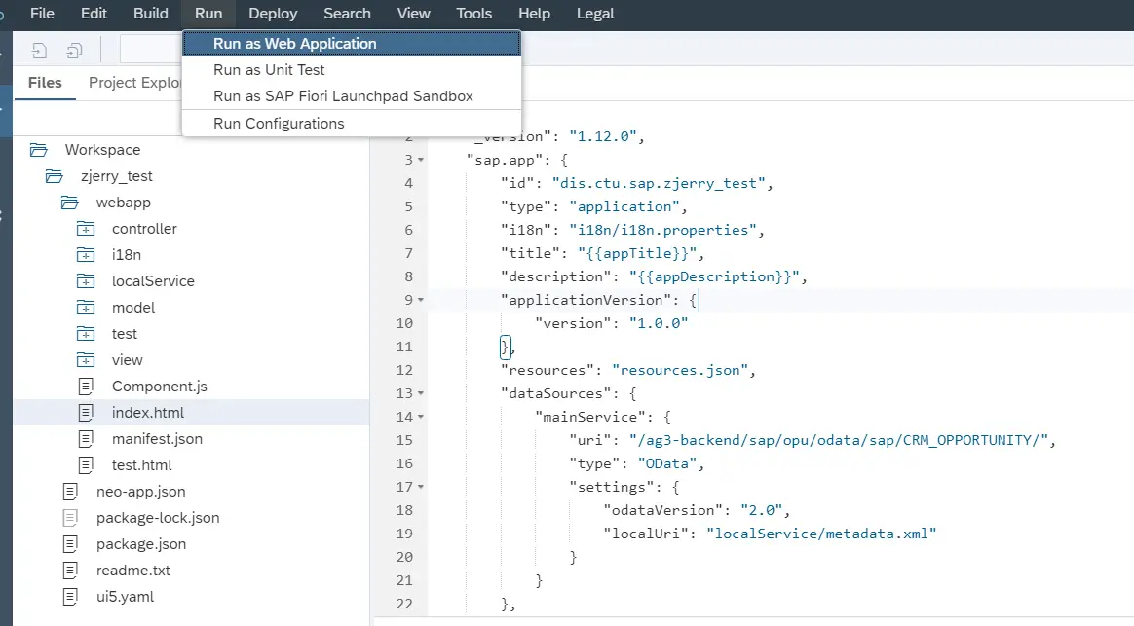The height and width of the screenshot is (626, 1134).
Task: Expand the view folder icon
Action: pos(86,360)
